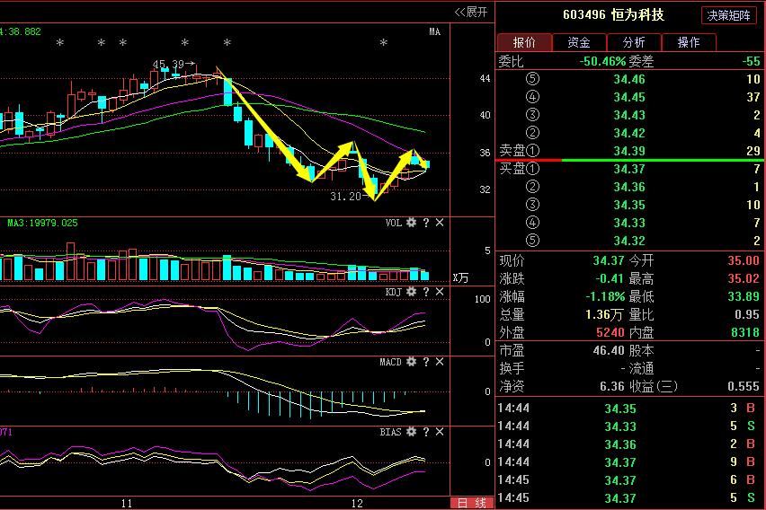Screen dimensions: 766x510
Task: Click the 决策矩阵 button
Action: 729,15
